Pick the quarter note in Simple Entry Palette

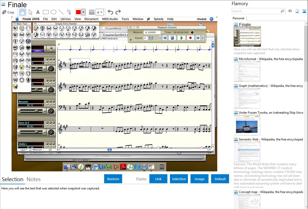coord(68,29)
